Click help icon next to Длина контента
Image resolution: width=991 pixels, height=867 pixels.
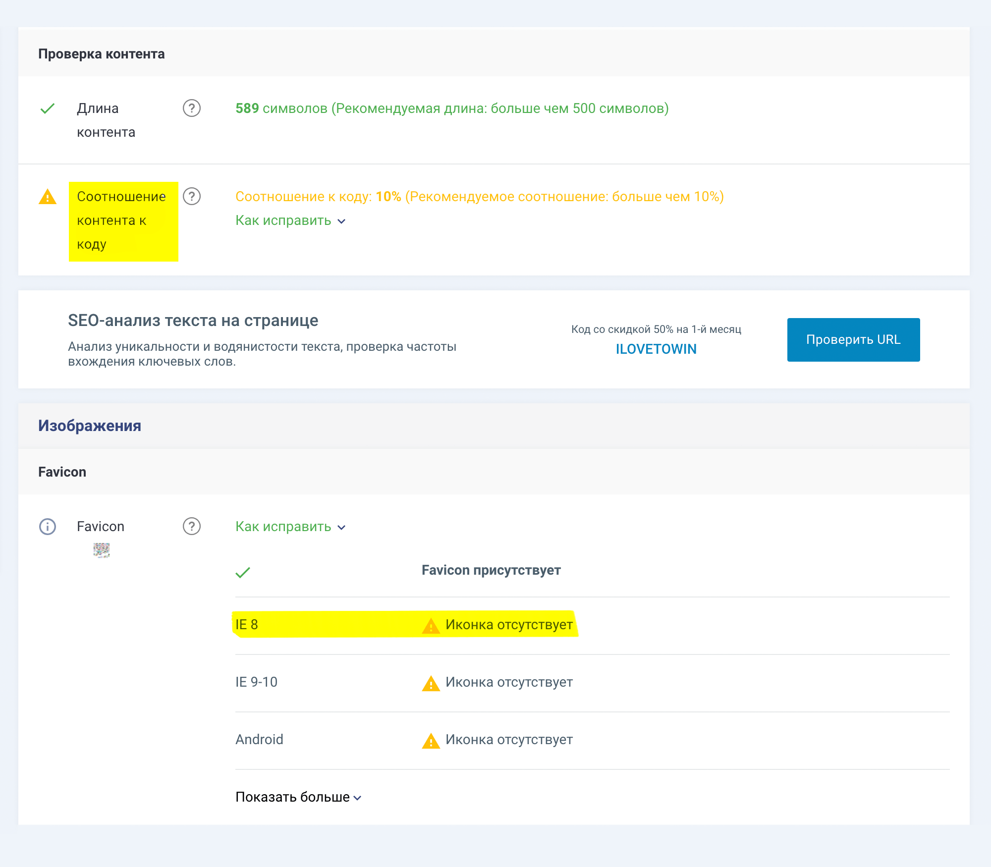click(x=192, y=108)
